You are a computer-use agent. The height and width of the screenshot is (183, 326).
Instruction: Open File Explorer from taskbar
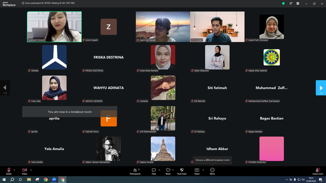click(29, 179)
